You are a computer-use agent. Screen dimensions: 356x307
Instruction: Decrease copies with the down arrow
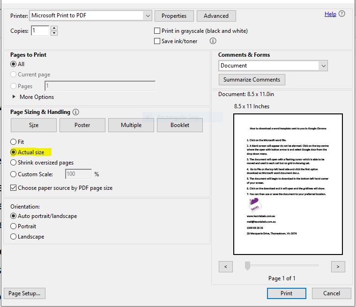[x=54, y=33]
